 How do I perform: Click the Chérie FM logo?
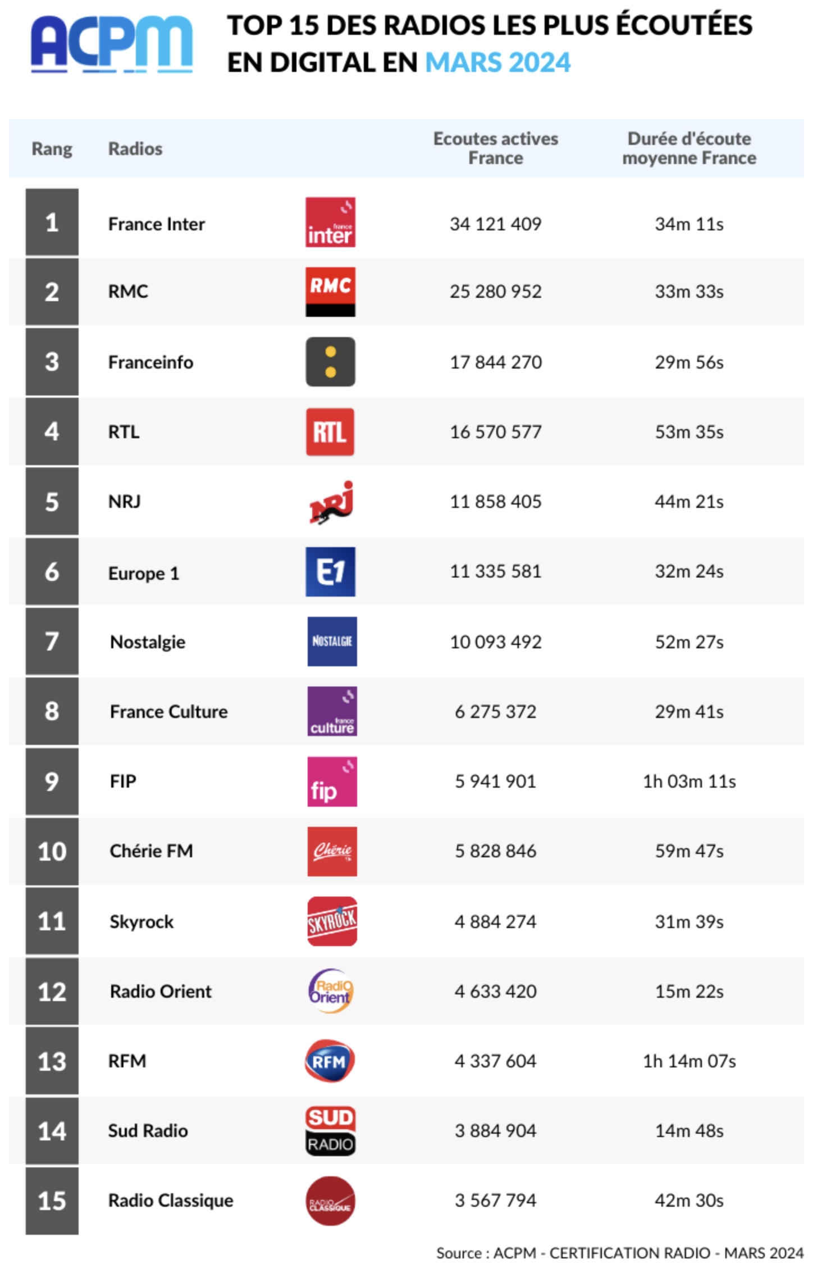[332, 851]
